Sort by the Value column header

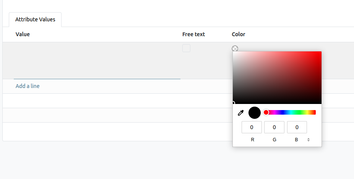coord(23,34)
